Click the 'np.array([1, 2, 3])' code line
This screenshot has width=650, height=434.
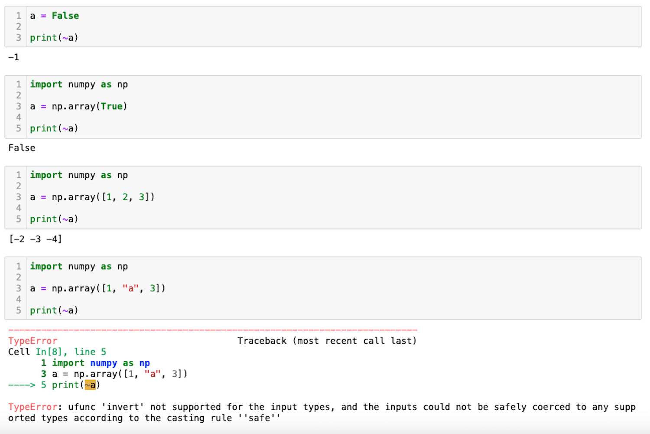(92, 197)
